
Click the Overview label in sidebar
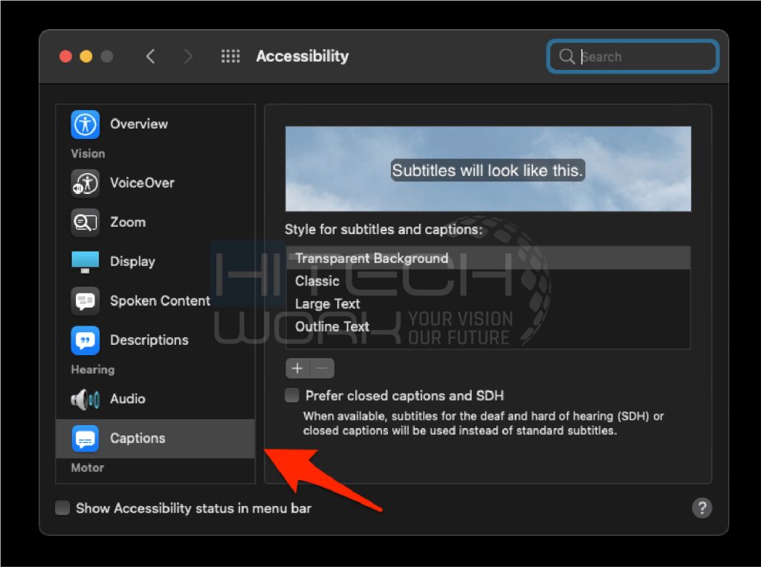pos(139,124)
